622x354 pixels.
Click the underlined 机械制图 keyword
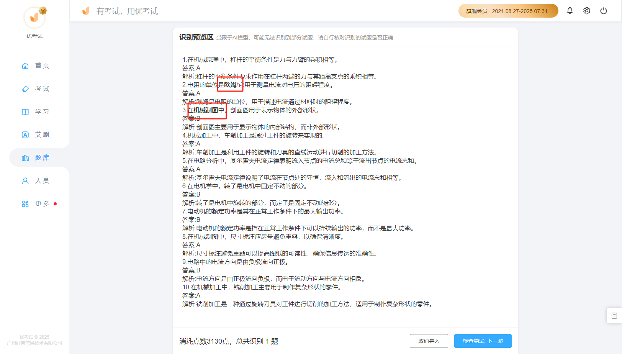point(206,110)
